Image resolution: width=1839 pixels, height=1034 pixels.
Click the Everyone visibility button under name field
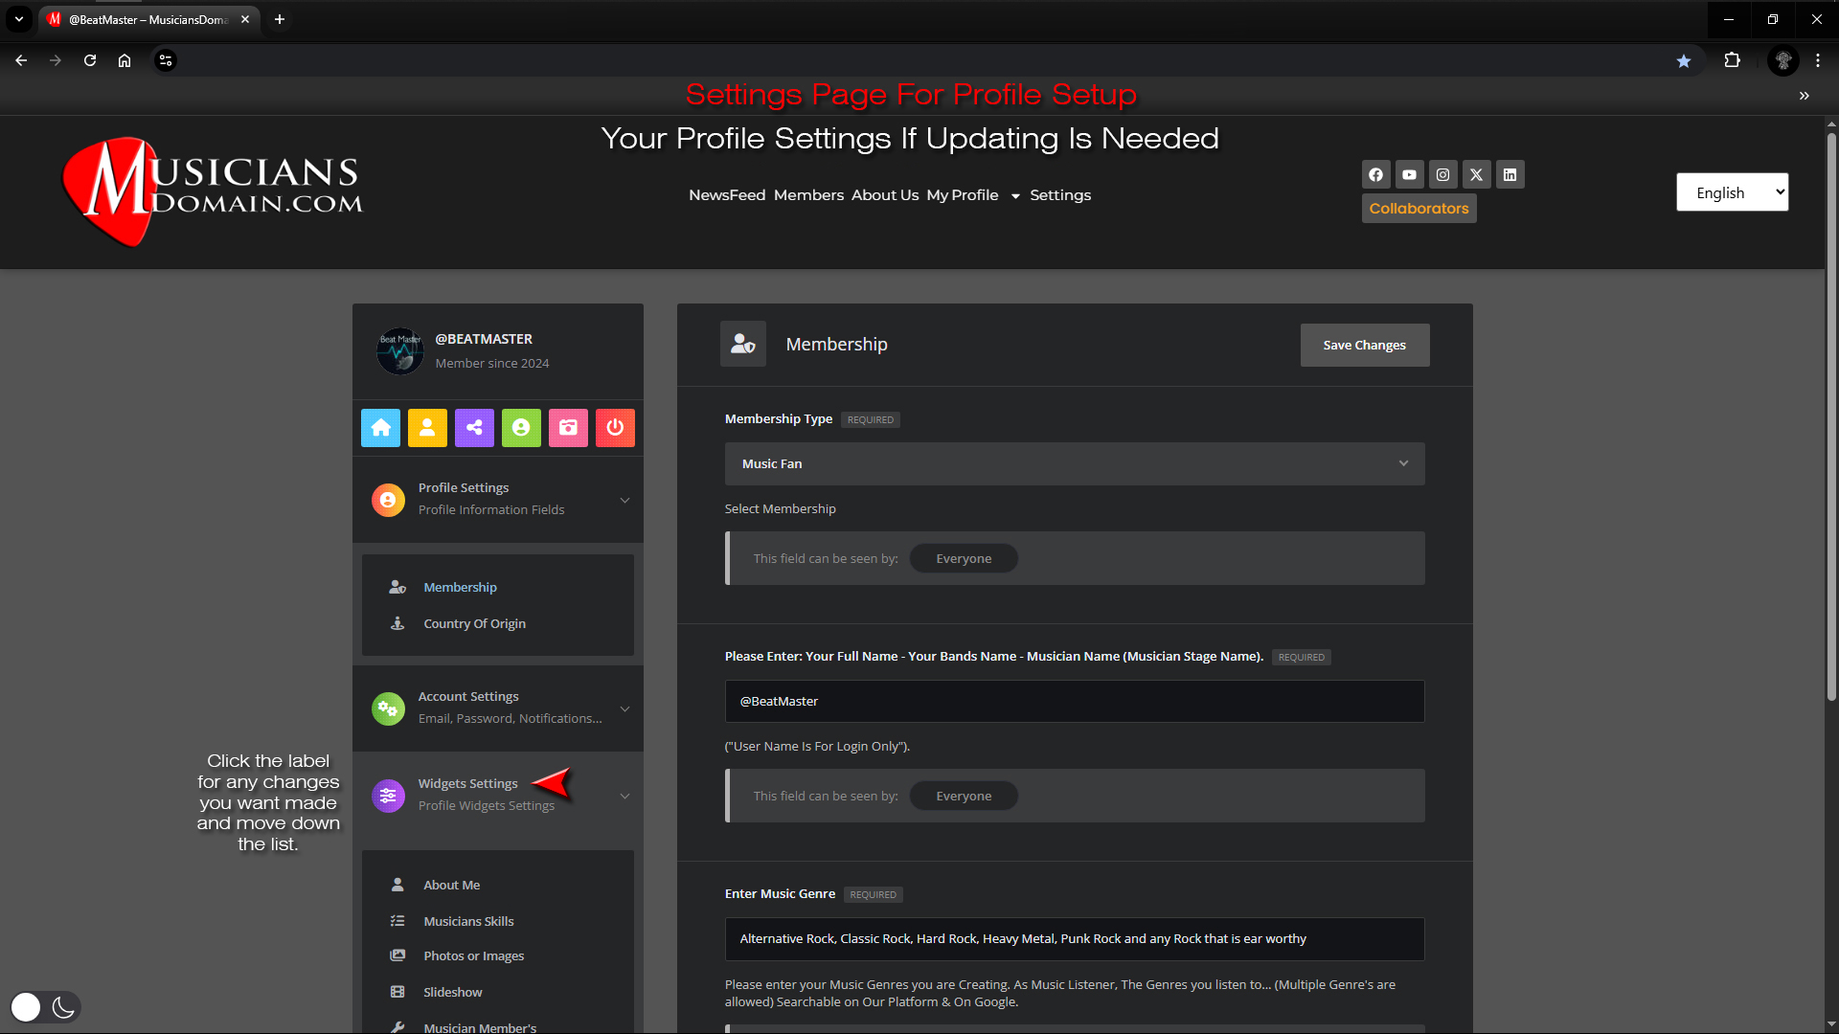(964, 796)
